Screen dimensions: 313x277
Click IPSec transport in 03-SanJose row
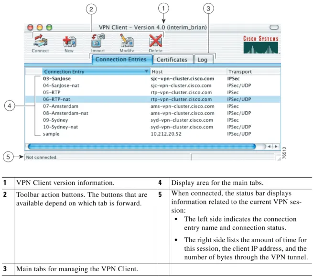pos(233,79)
